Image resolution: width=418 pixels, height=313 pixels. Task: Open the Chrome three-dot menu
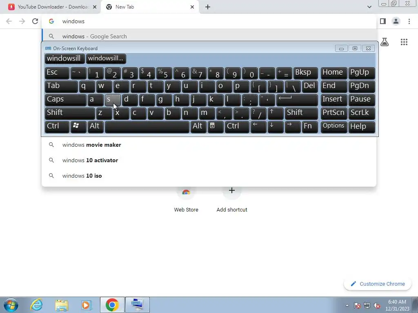click(x=409, y=21)
